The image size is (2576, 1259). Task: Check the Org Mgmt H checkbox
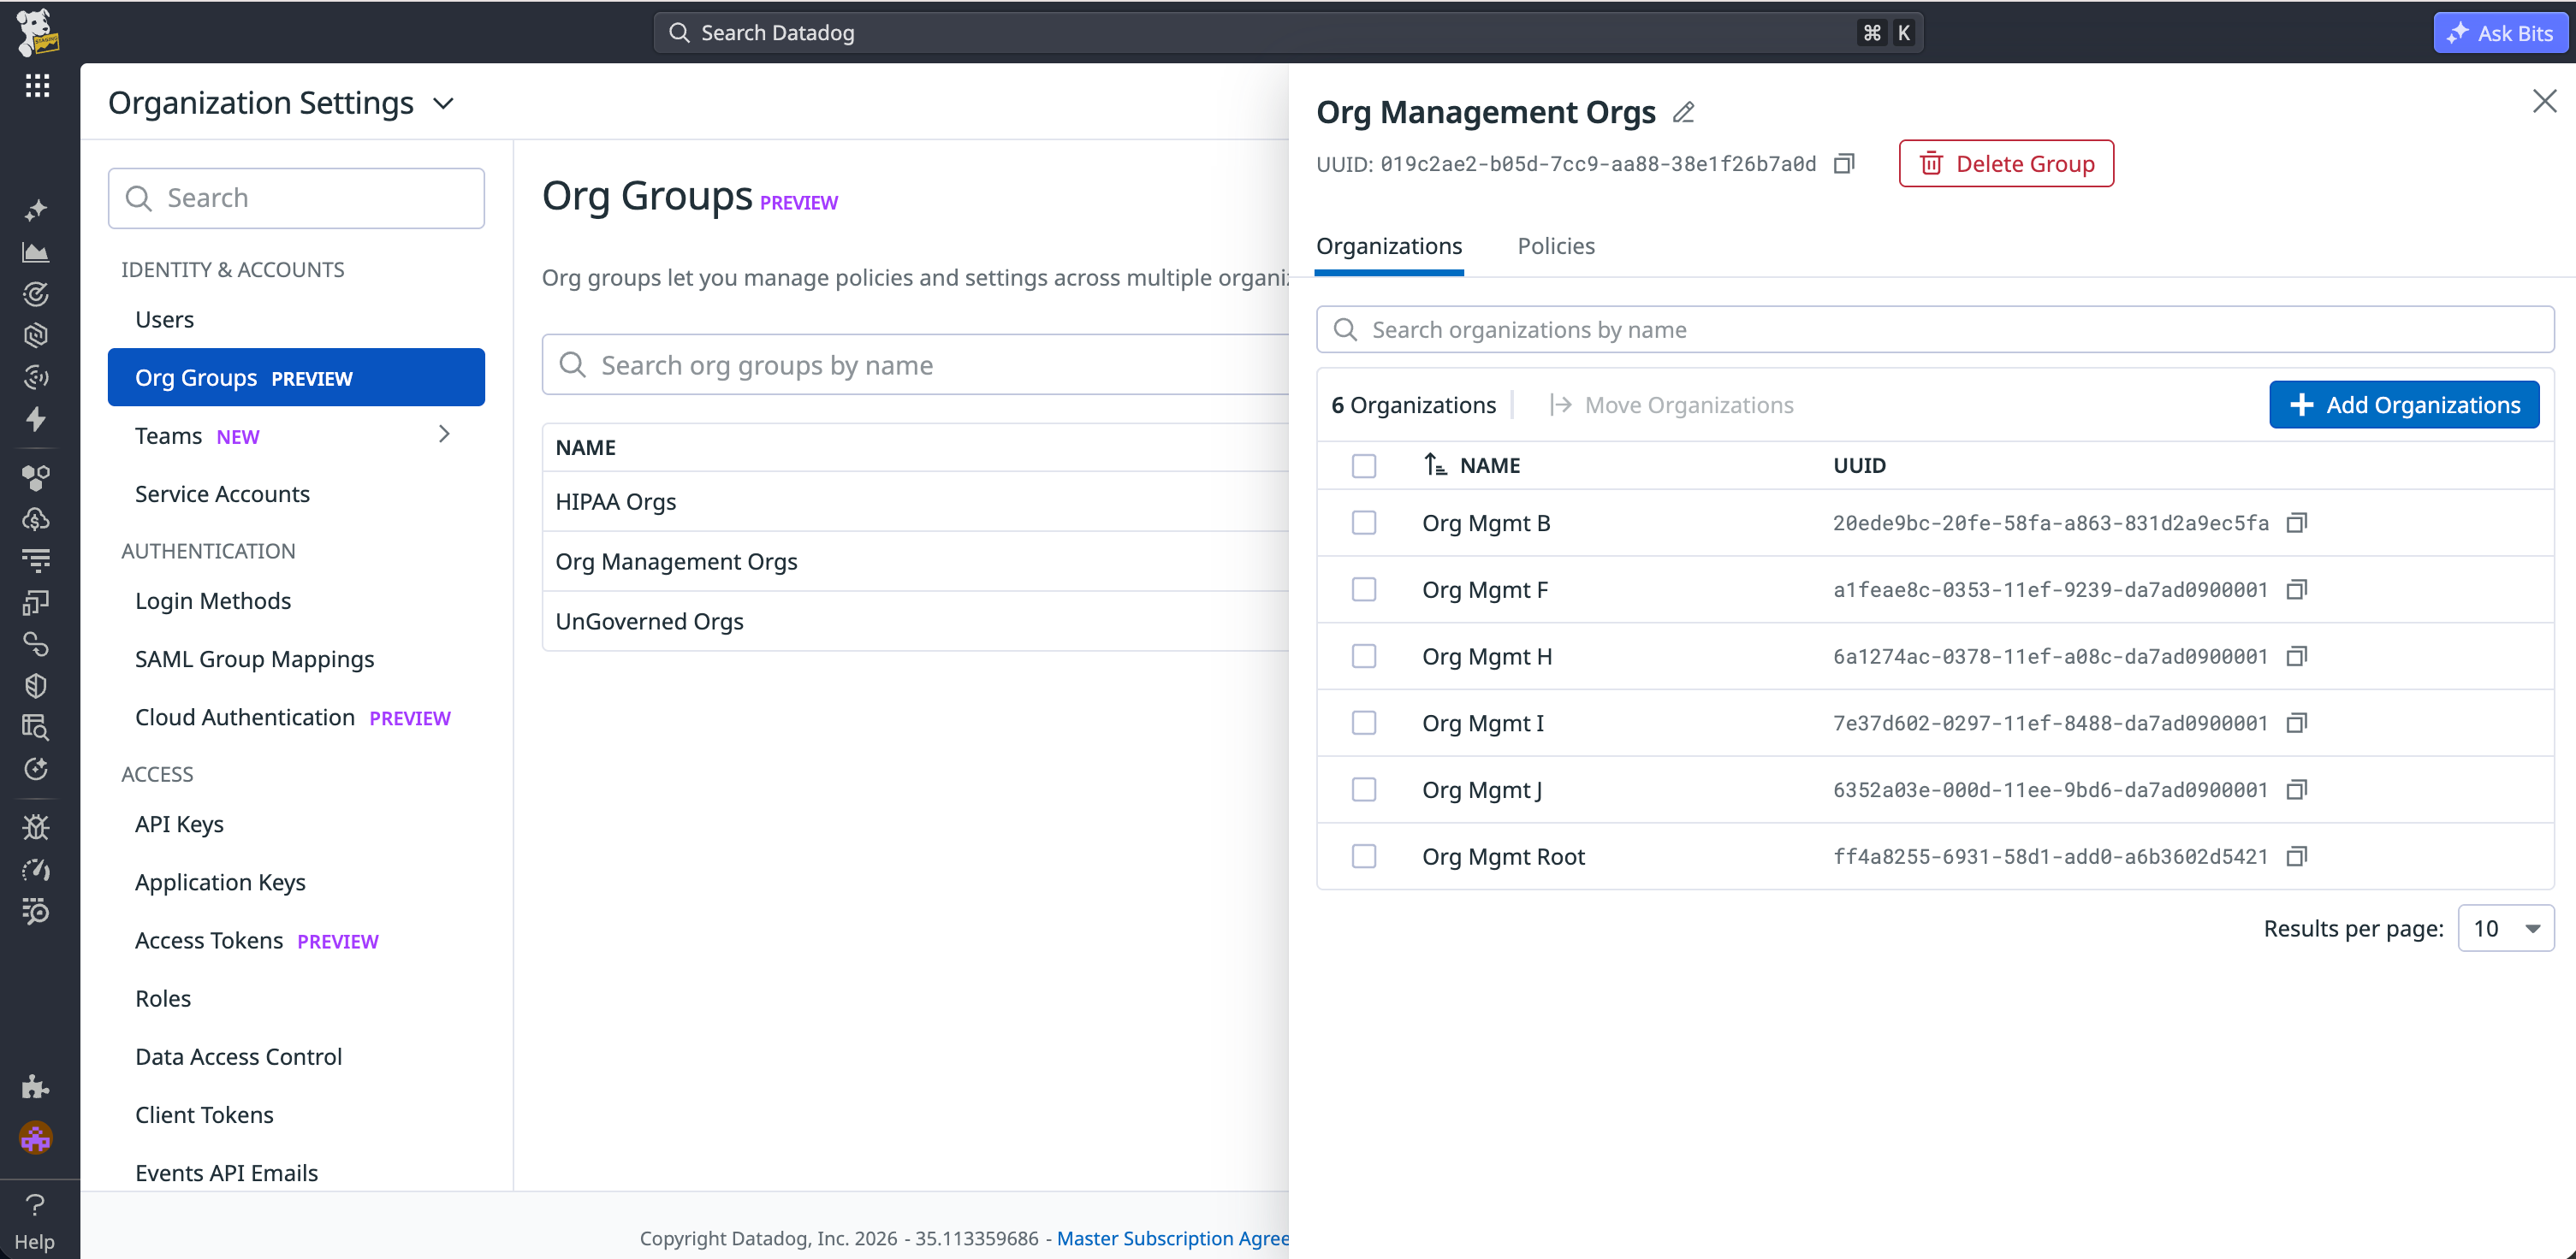tap(1364, 657)
